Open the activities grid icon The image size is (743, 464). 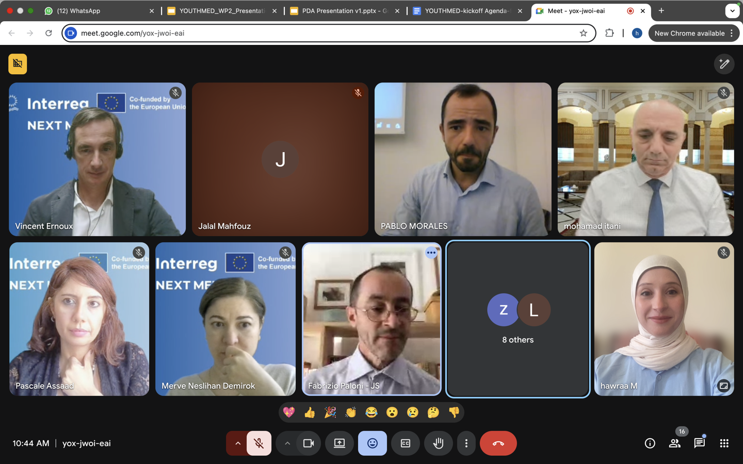(724, 443)
